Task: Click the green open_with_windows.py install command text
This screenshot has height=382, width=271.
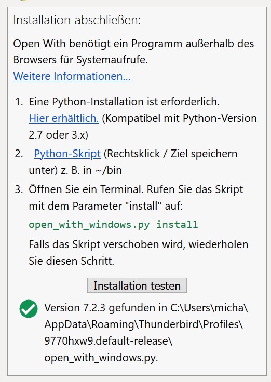Action: [113, 224]
